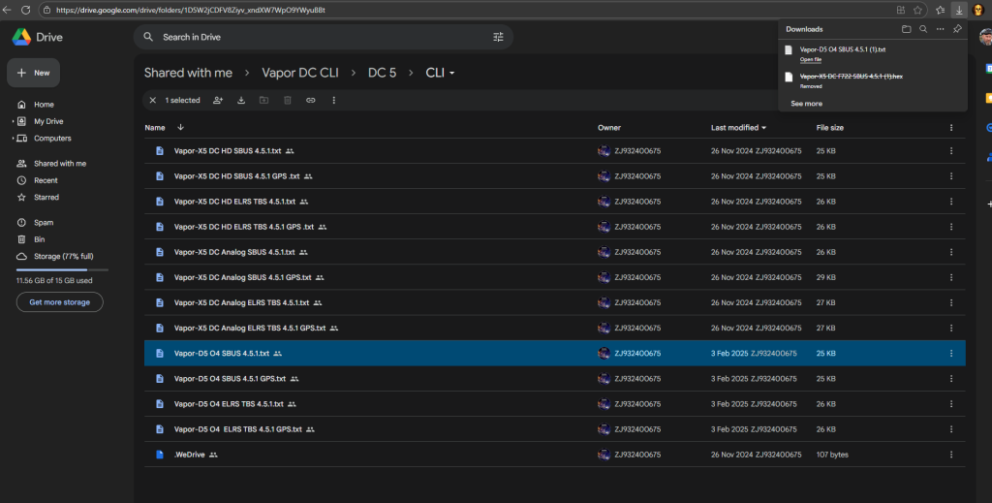This screenshot has height=503, width=992.
Task: Click the New button
Action: tap(34, 73)
